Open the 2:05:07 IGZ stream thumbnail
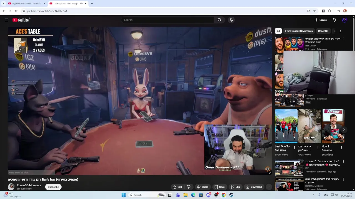Screen dimensions: 355x199 click(289, 167)
